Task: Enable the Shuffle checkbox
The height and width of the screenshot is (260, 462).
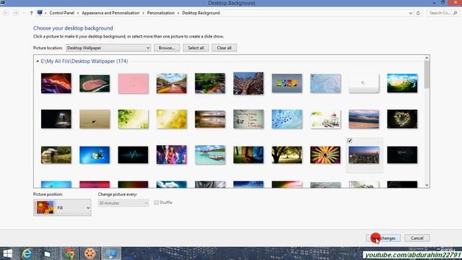Action: pos(156,202)
